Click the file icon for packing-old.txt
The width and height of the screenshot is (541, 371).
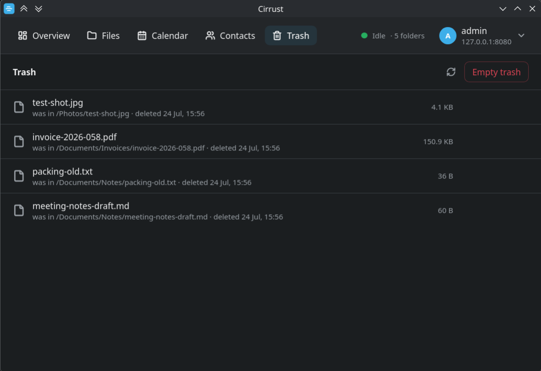click(x=19, y=176)
